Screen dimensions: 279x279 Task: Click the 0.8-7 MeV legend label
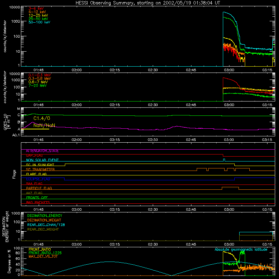(x=38, y=82)
